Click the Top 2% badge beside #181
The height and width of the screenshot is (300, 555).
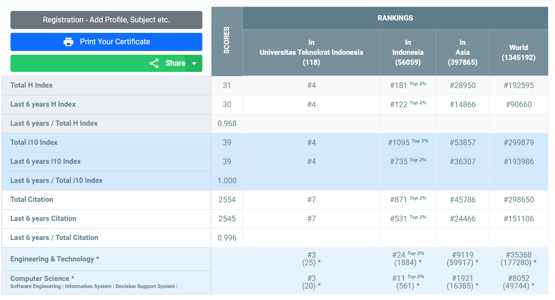point(418,84)
